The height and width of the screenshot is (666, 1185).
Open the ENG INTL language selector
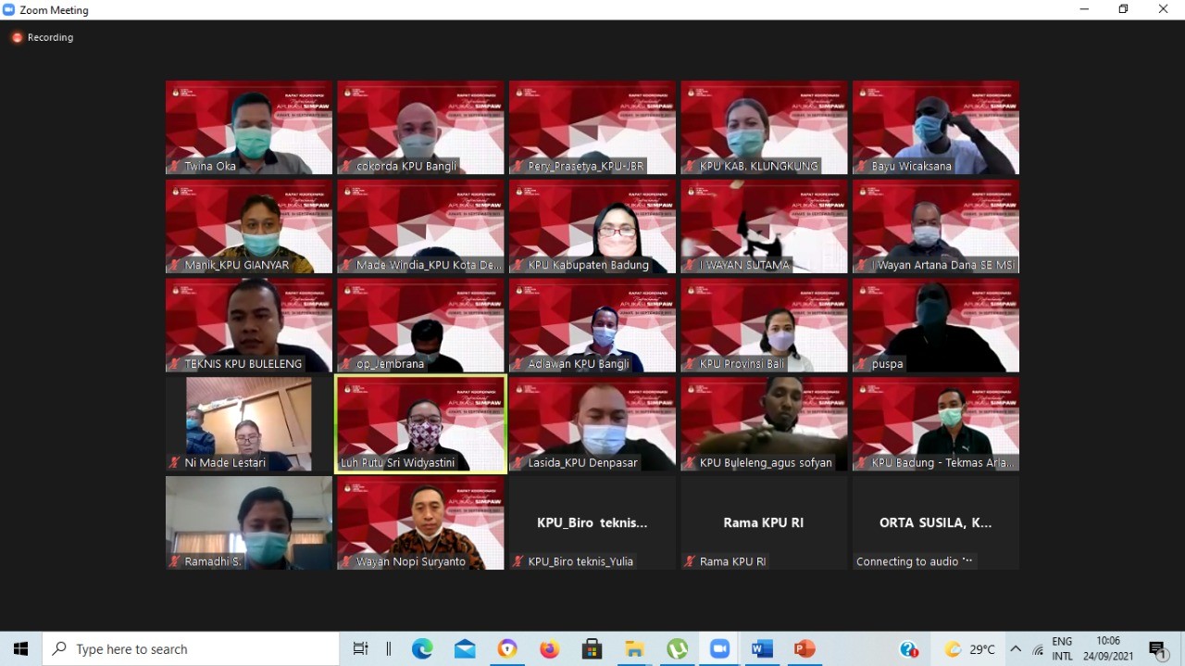[1062, 648]
